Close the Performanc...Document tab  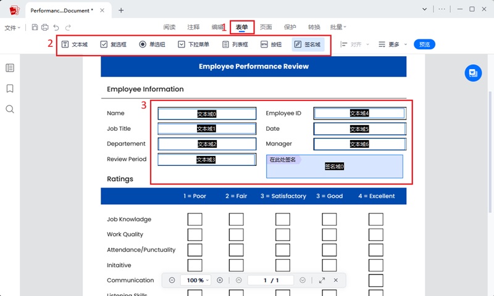(x=102, y=10)
